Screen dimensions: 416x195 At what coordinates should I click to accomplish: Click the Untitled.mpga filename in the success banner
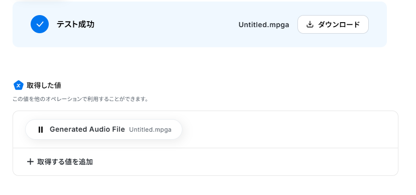click(264, 25)
